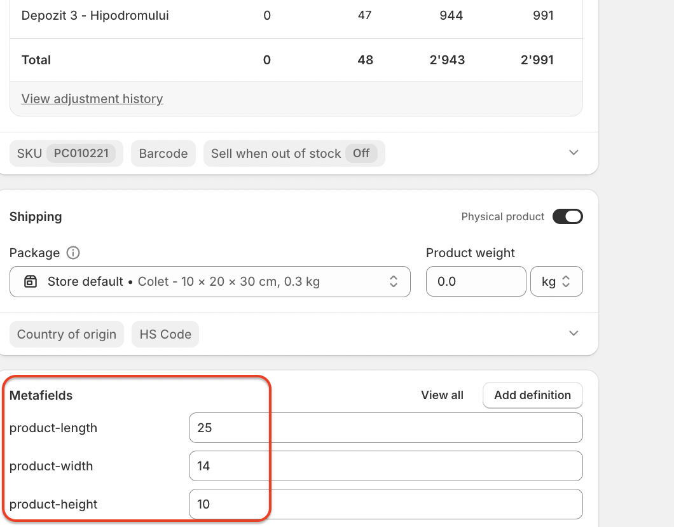Click the Add definition button
Viewport: 674px width, 527px height.
[533, 395]
